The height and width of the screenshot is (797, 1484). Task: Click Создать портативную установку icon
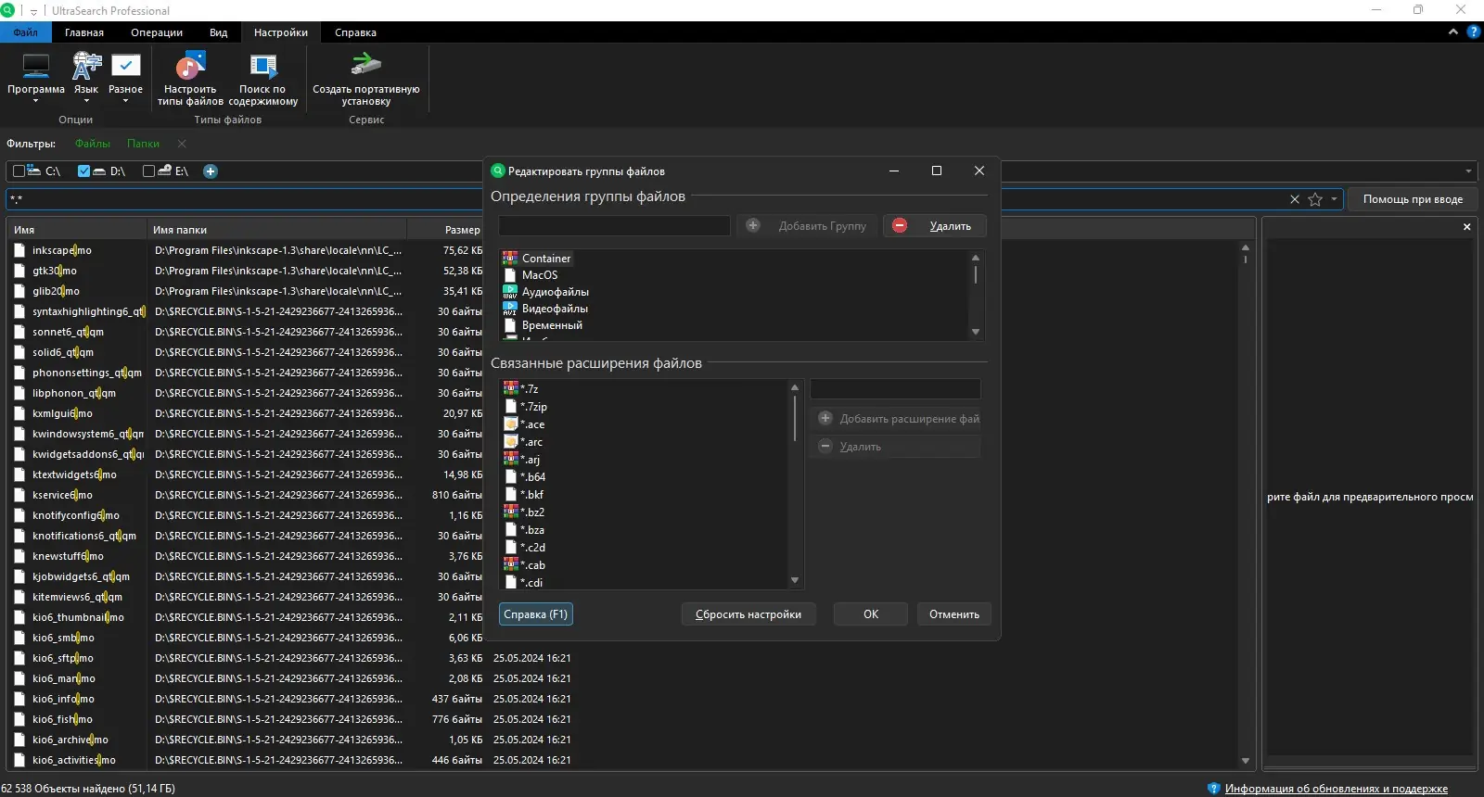tap(365, 65)
